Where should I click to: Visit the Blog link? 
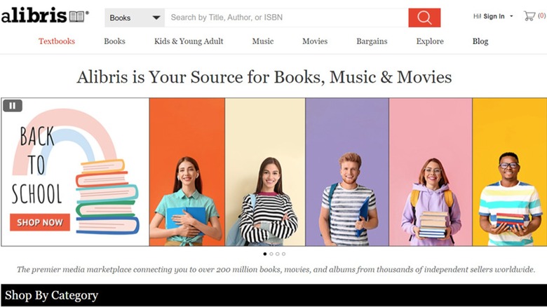[480, 41]
